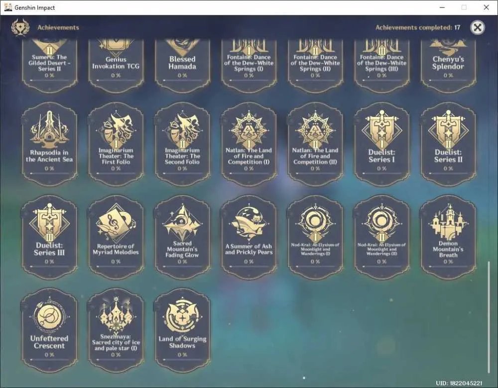Image resolution: width=498 pixels, height=388 pixels.
Task: Click the Nod-Krai Moonlight and Wanderings (II) emblem
Action: click(382, 222)
